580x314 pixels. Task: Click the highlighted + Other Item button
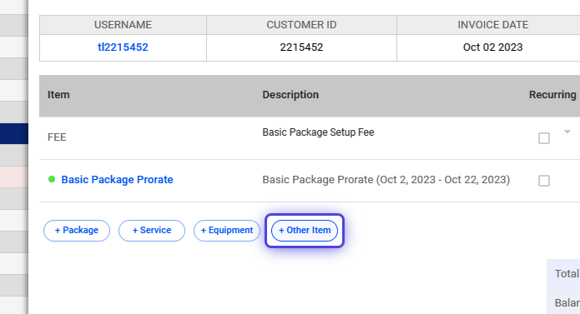(x=305, y=231)
